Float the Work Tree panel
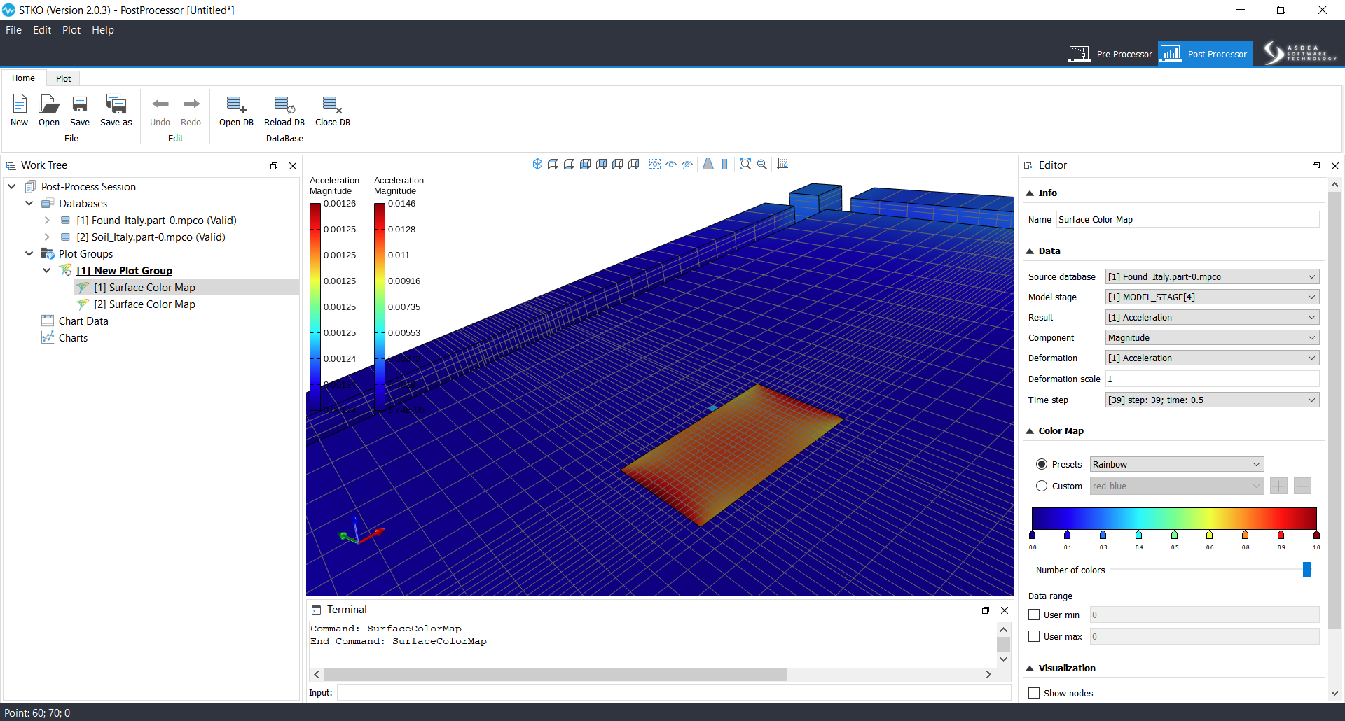 point(274,166)
